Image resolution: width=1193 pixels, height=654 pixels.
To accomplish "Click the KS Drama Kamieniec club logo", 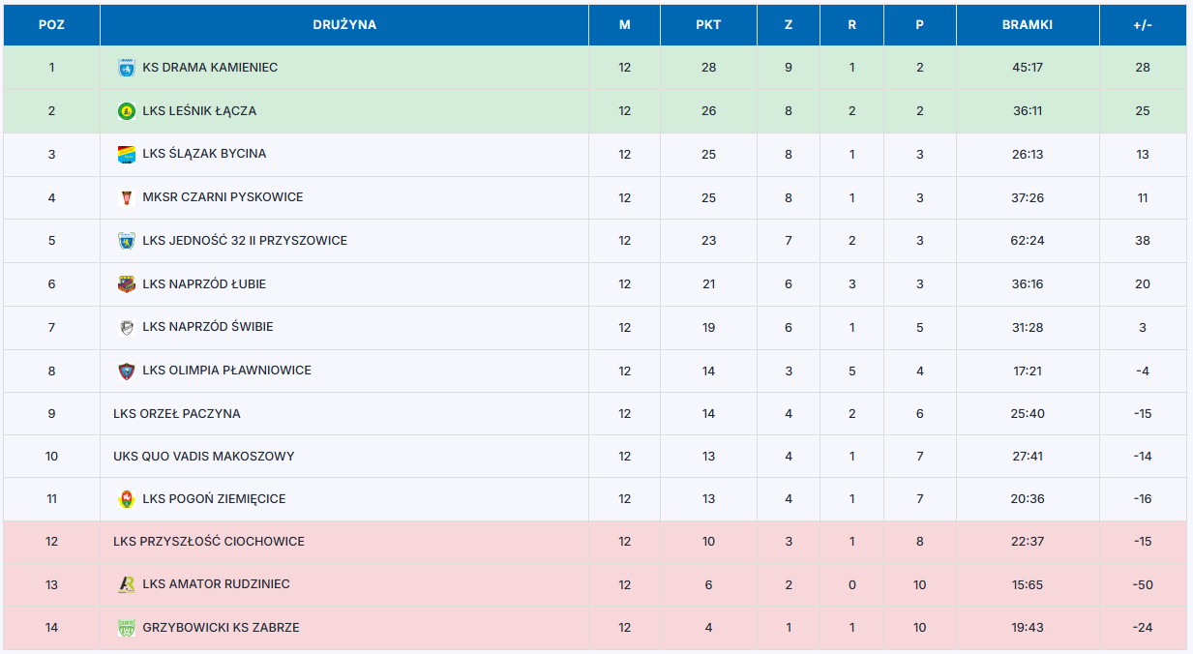I will pyautogui.click(x=126, y=68).
